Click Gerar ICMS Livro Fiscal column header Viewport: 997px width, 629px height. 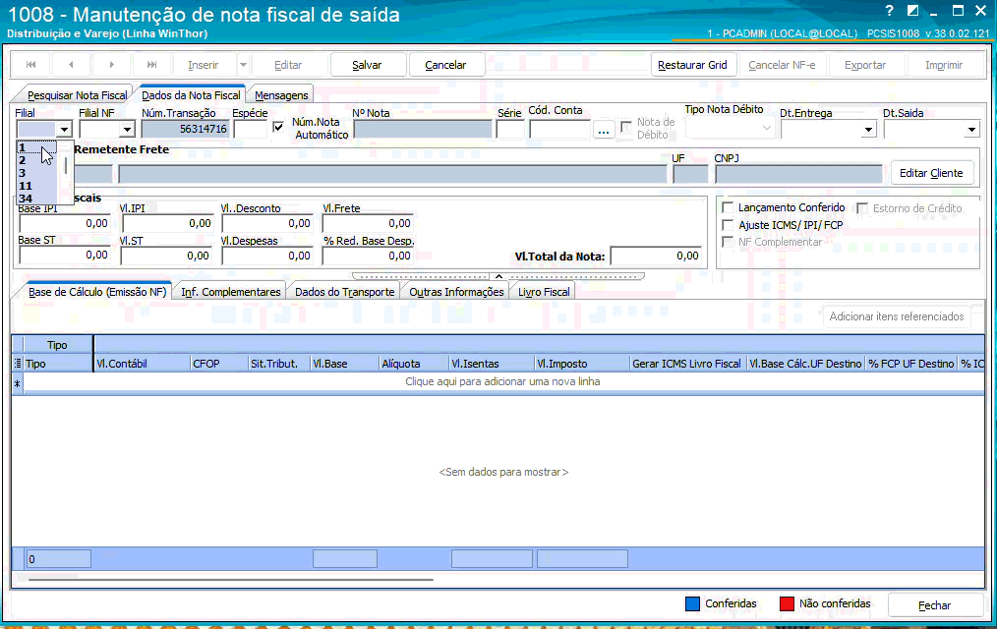(x=687, y=364)
